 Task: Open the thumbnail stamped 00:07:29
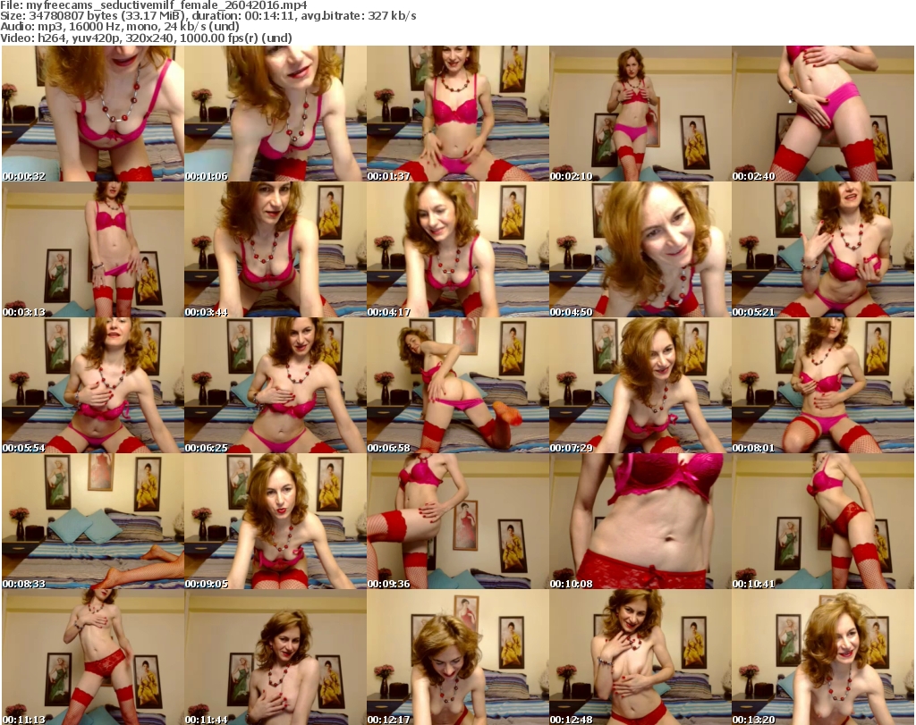pyautogui.click(x=640, y=386)
